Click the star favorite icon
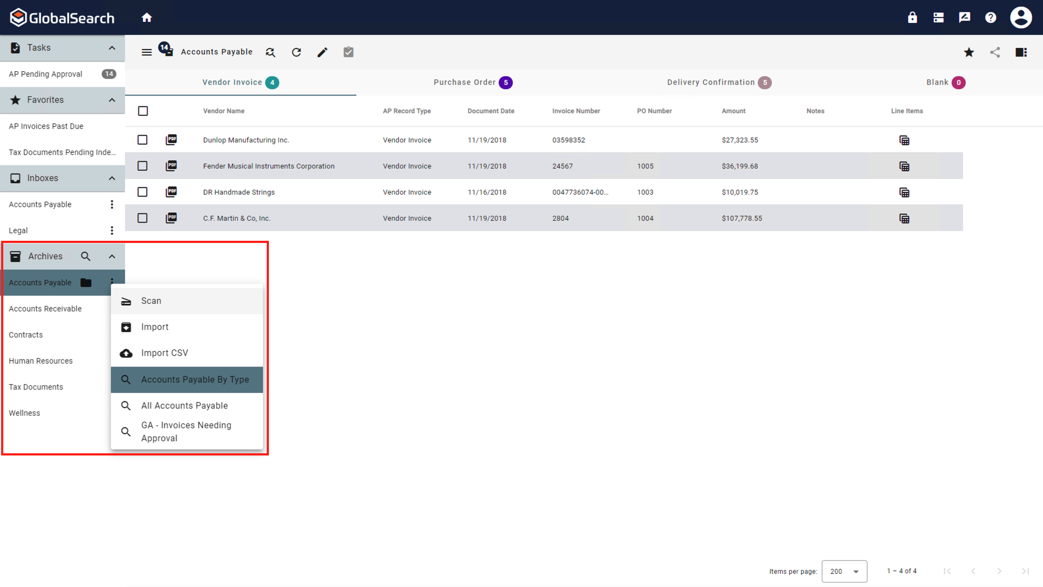Viewport: 1043px width, 587px height. (969, 52)
